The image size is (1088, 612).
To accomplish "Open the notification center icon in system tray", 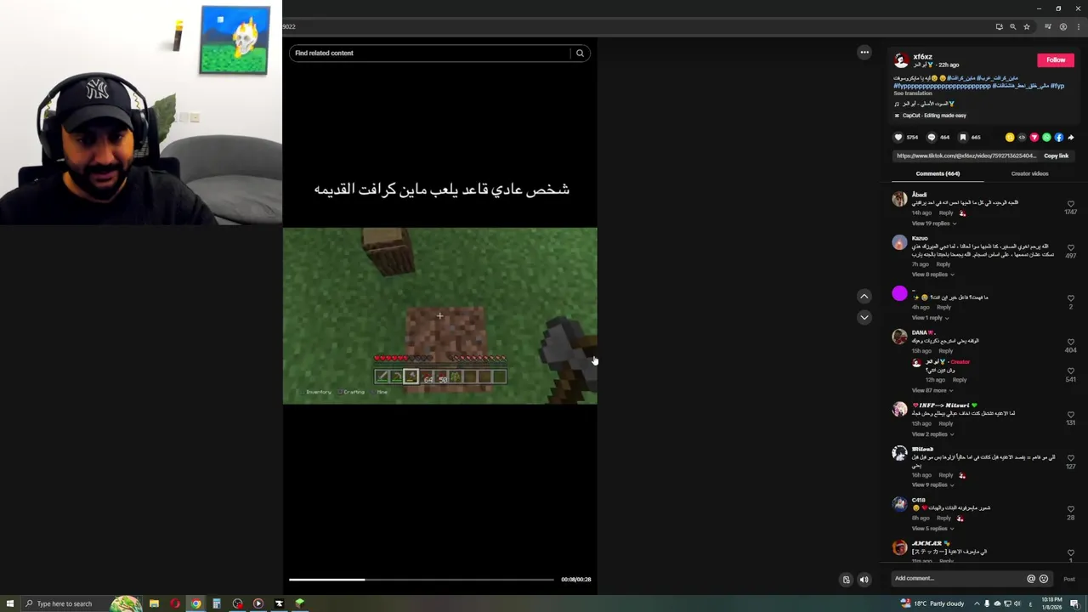I will pyautogui.click(x=1074, y=603).
